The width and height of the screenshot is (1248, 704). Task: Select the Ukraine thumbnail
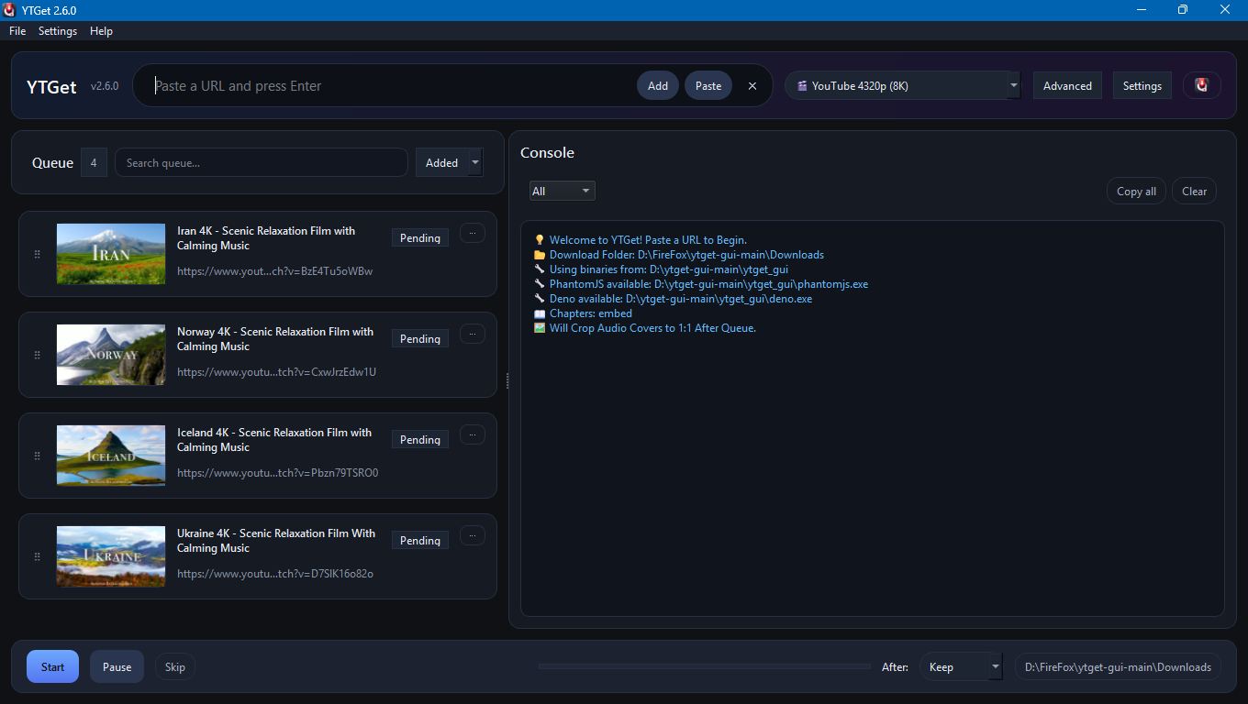click(x=111, y=556)
